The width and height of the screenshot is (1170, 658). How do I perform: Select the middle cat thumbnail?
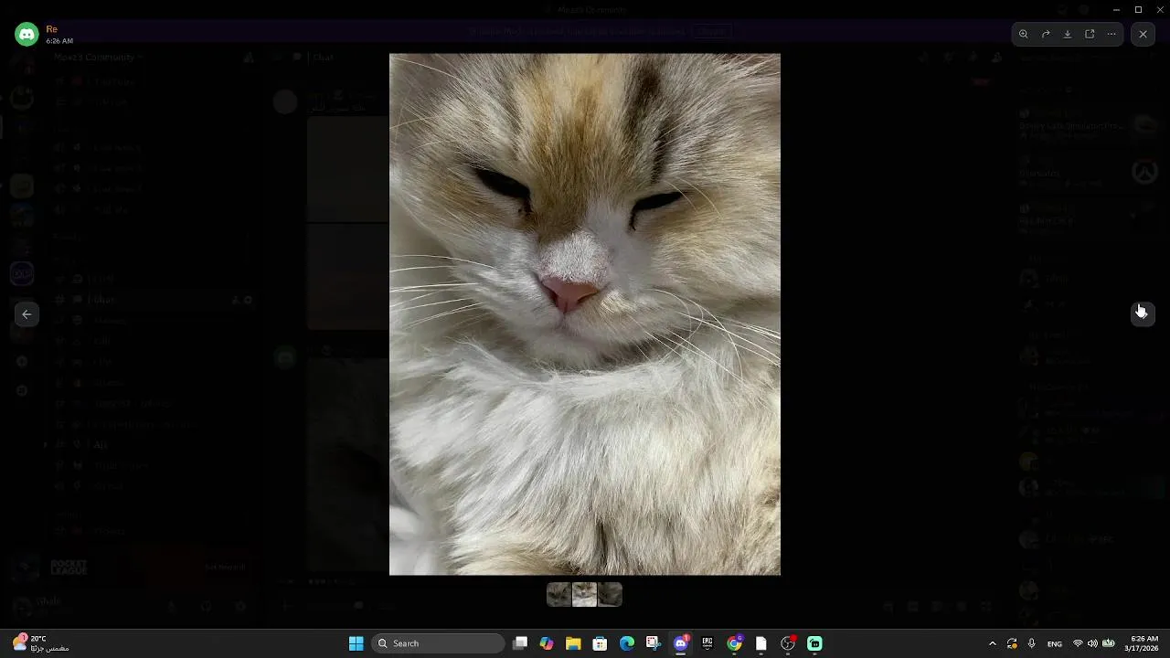pos(584,595)
